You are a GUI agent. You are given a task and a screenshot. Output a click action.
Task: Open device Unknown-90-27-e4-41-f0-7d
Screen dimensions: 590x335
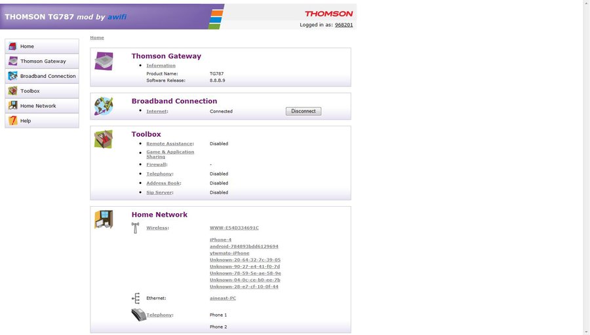[245, 267]
